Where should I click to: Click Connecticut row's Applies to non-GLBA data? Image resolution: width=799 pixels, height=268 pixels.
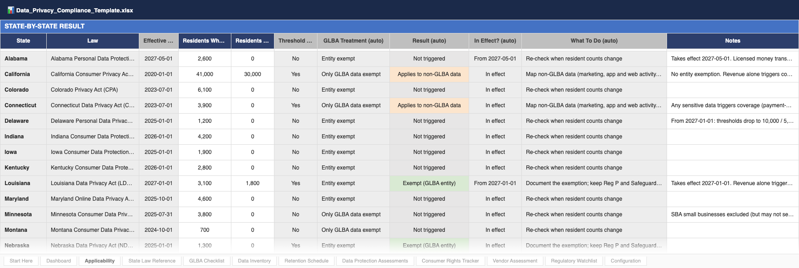pyautogui.click(x=429, y=105)
